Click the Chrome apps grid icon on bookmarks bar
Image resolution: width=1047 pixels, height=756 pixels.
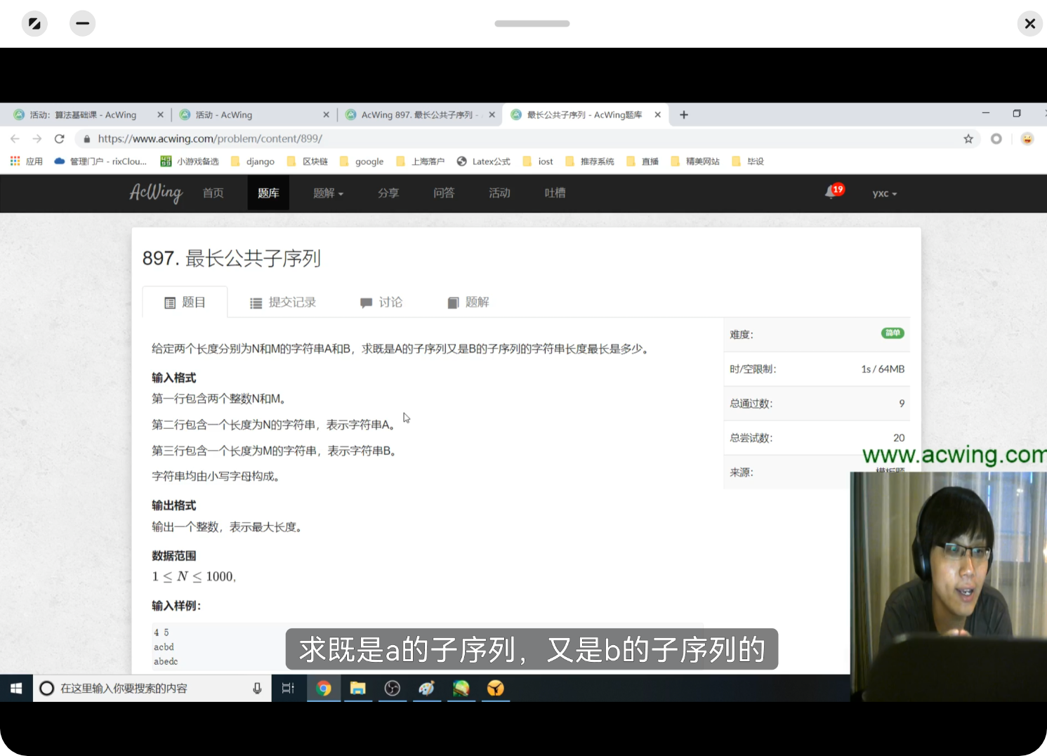click(x=15, y=161)
